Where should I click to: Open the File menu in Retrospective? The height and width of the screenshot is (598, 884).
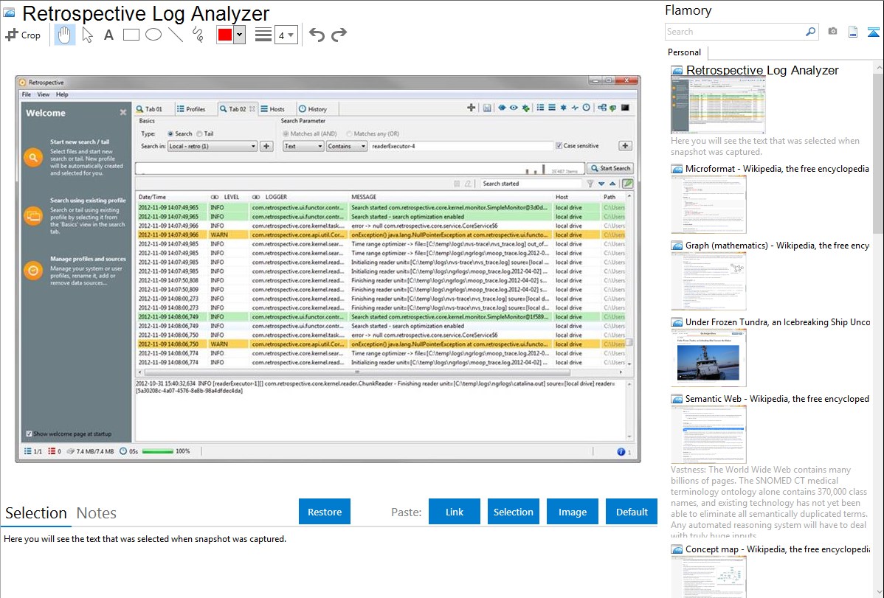[x=27, y=94]
